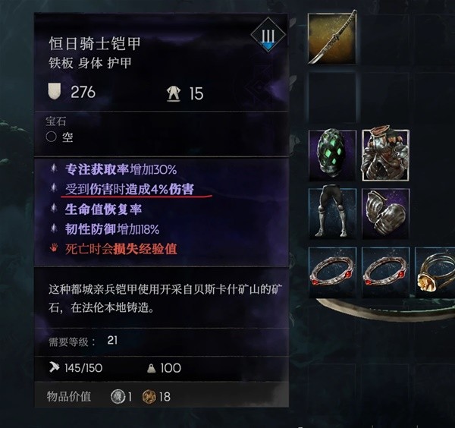Screen dimensions: 455x428
Task: Click the armor shield defense icon
Action: (x=55, y=91)
